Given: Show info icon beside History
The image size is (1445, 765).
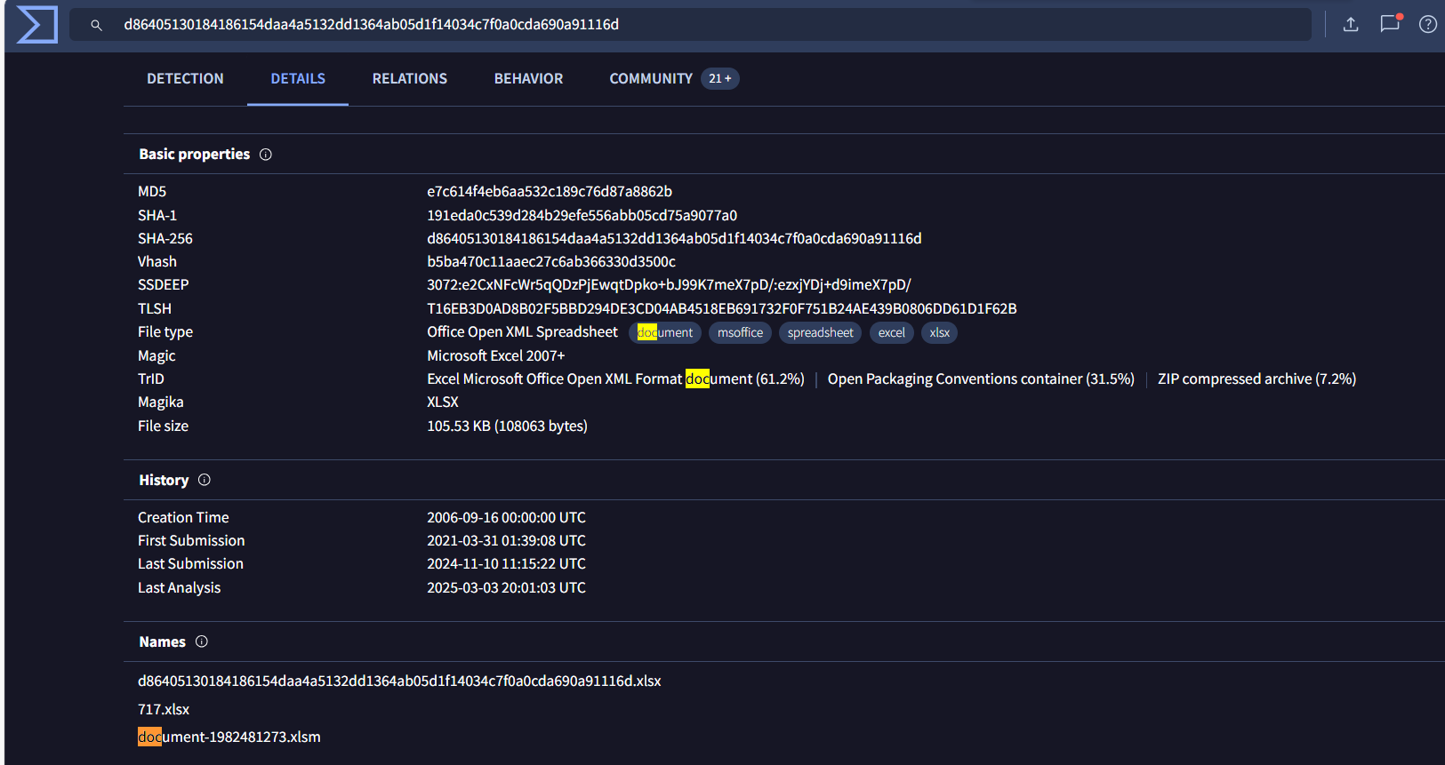Looking at the screenshot, I should pos(205,480).
